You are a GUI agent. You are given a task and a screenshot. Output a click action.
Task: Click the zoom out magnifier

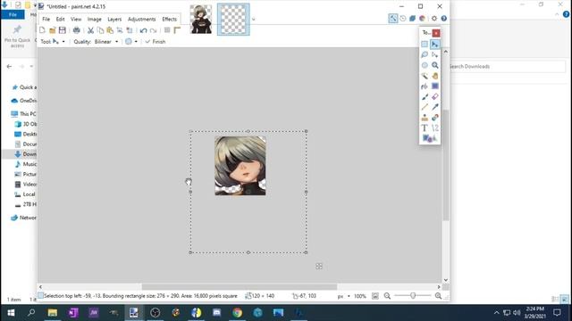[387, 296]
